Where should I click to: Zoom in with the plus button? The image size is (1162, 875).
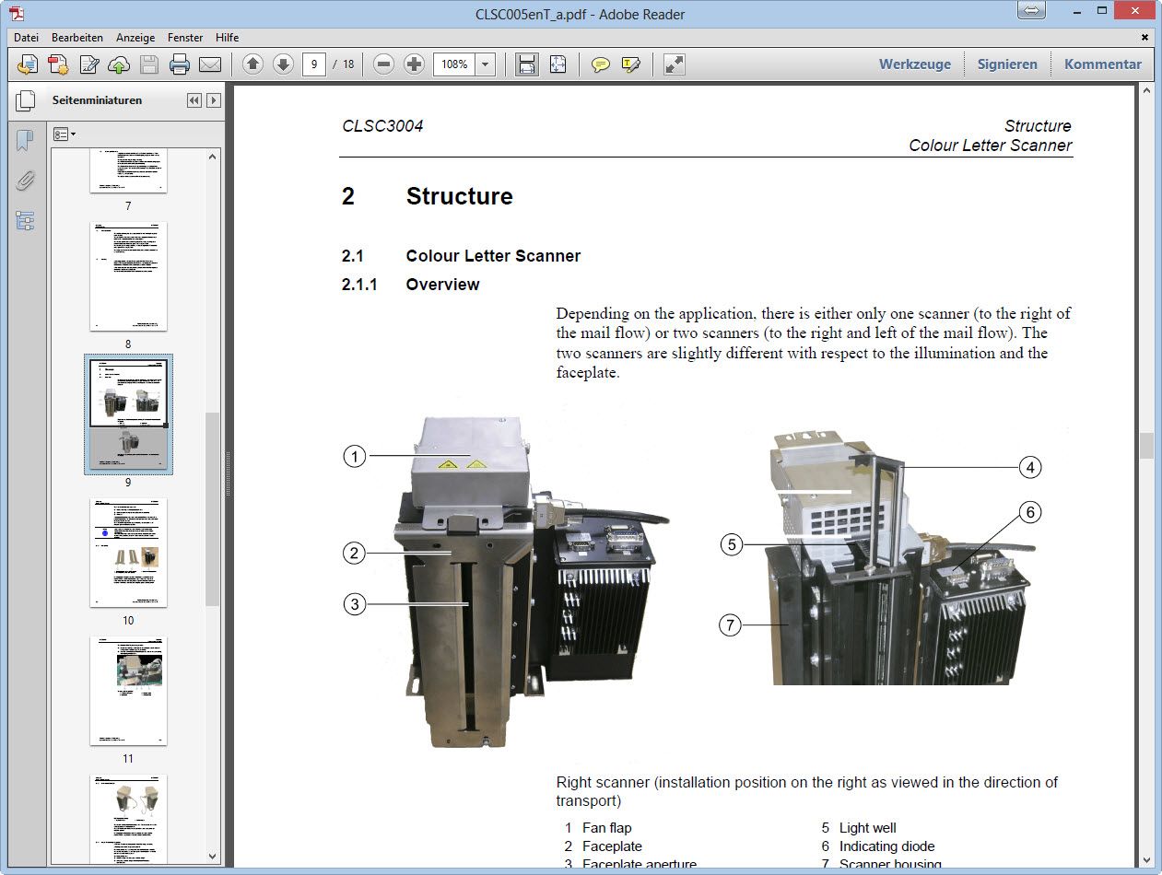tap(415, 64)
